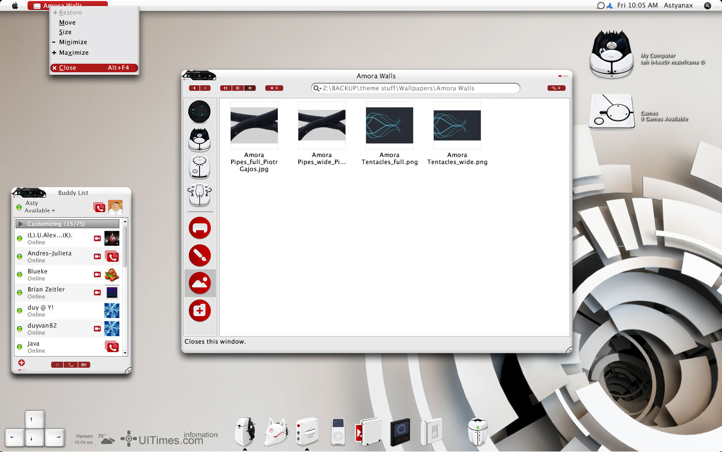
Task: Launch the fox mask dock icon
Action: (276, 431)
